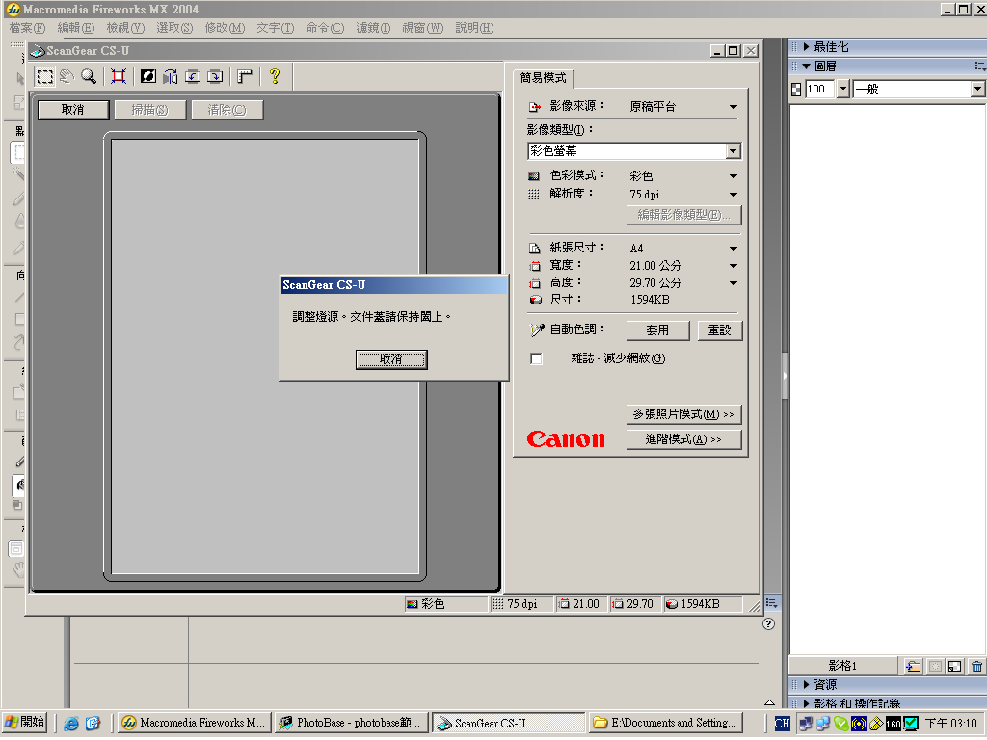Rotate image left using toolbar icon
The width and height of the screenshot is (987, 740).
[x=193, y=77]
